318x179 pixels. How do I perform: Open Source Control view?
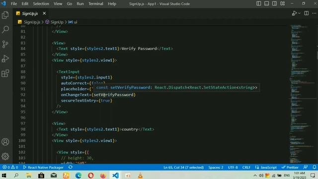[5, 44]
